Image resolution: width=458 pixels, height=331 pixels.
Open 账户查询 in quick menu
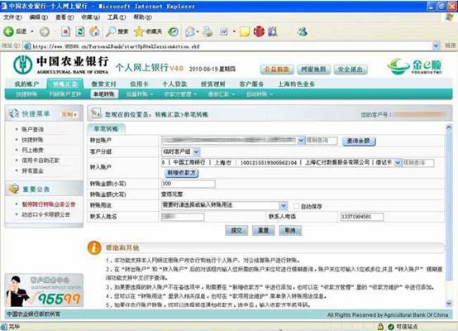33,129
